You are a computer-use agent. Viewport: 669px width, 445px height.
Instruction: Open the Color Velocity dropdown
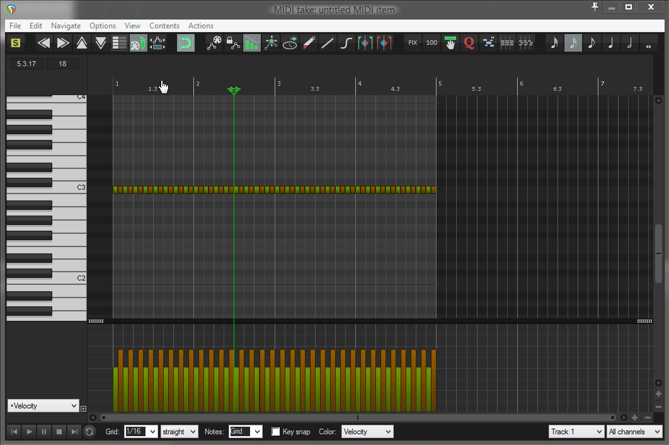click(367, 432)
